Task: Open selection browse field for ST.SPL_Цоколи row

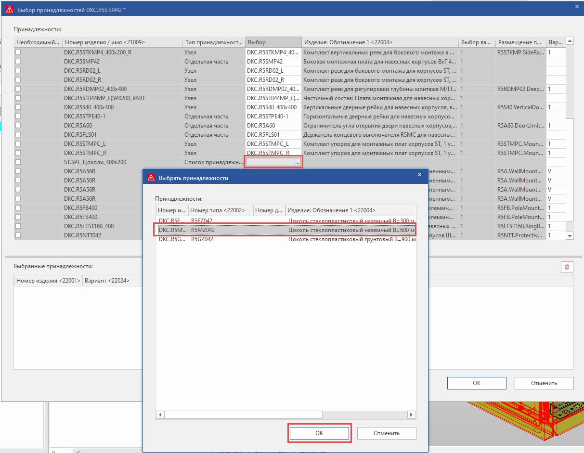Action: click(273, 162)
